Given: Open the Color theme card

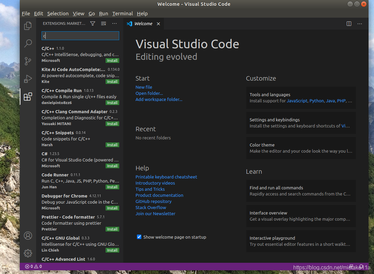Looking at the screenshot, I should (x=301, y=148).
